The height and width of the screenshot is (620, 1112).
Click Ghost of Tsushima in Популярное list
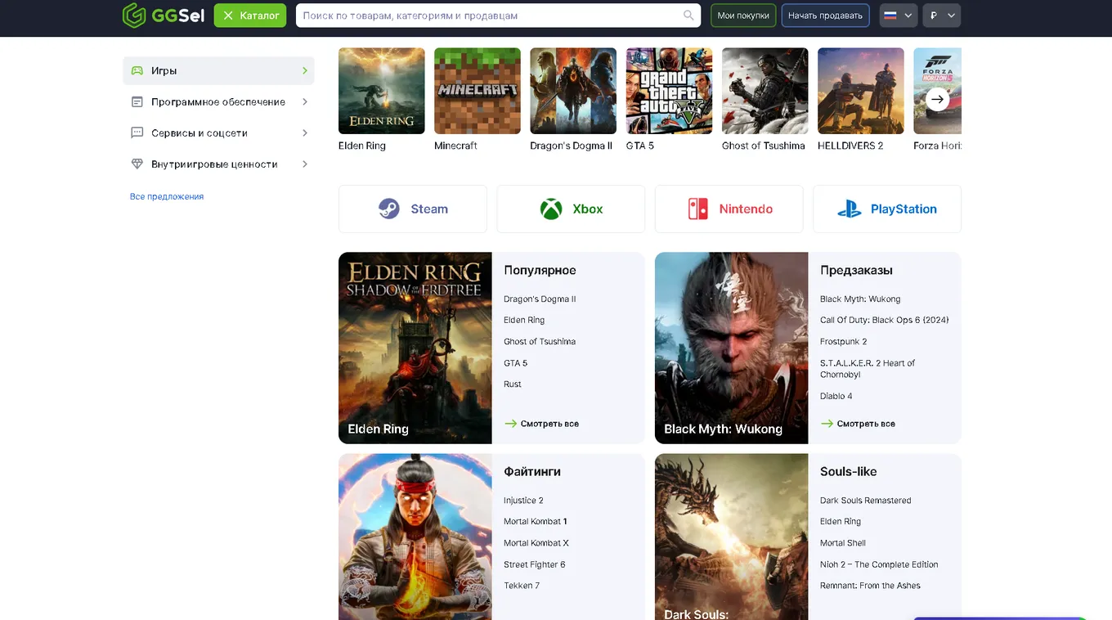pyautogui.click(x=540, y=342)
